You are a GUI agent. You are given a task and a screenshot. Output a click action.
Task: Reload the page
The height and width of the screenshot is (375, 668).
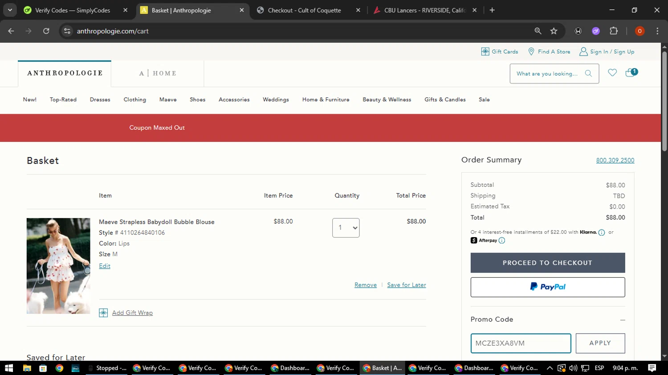(46, 31)
